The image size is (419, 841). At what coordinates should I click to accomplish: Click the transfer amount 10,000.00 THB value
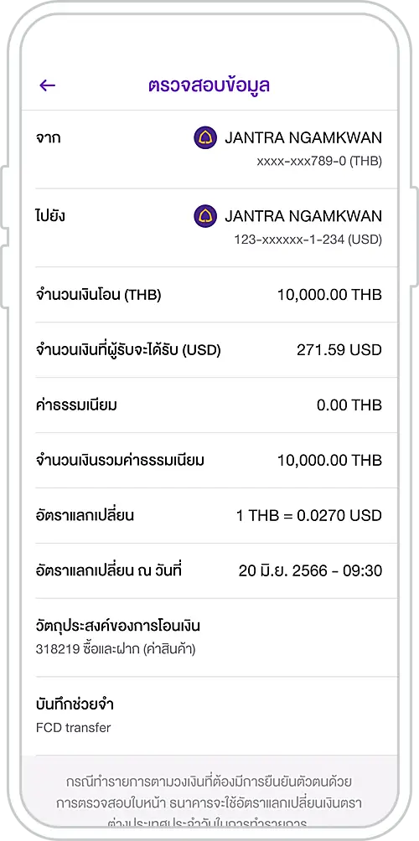pos(329,295)
